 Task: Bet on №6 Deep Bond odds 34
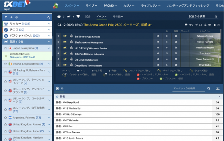click(217, 102)
